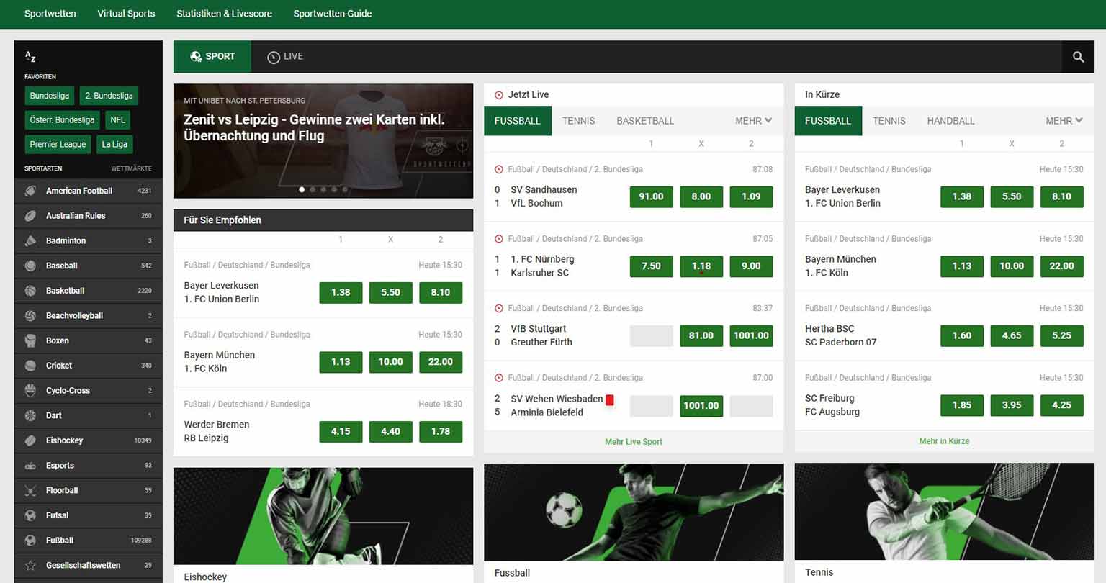Click the Dart sport icon
Viewport: 1106px width, 583px height.
tap(29, 415)
